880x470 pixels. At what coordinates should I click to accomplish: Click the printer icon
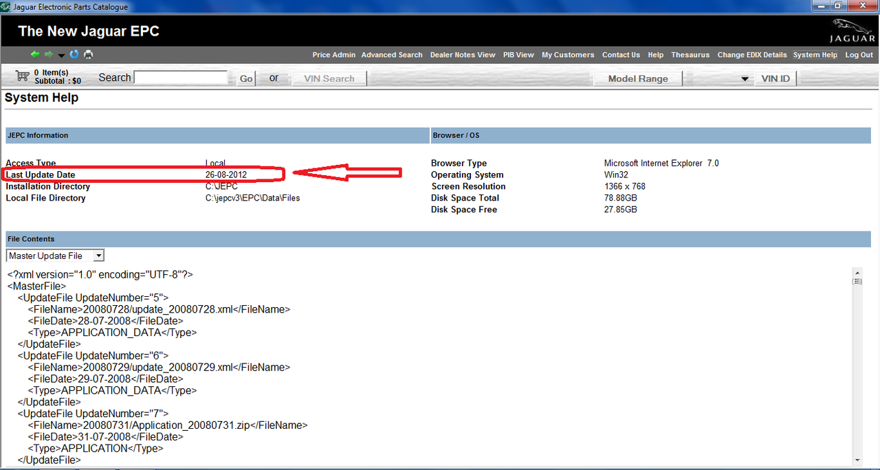point(89,54)
